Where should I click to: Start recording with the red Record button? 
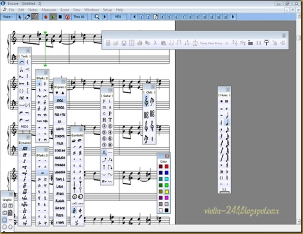pos(46,17)
